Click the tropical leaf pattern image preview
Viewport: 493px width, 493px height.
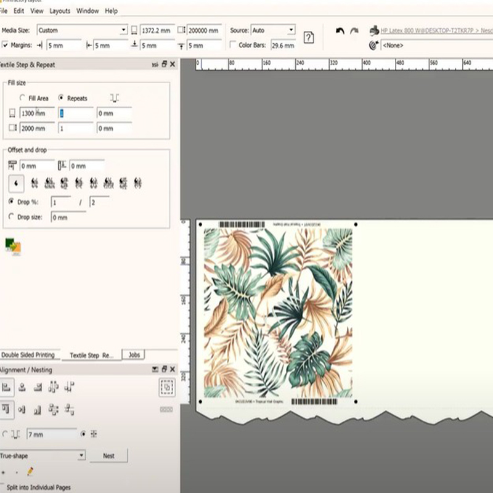(x=278, y=313)
